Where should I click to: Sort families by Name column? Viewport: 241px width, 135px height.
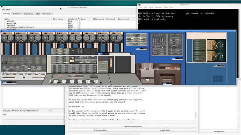(x=28, y=19)
